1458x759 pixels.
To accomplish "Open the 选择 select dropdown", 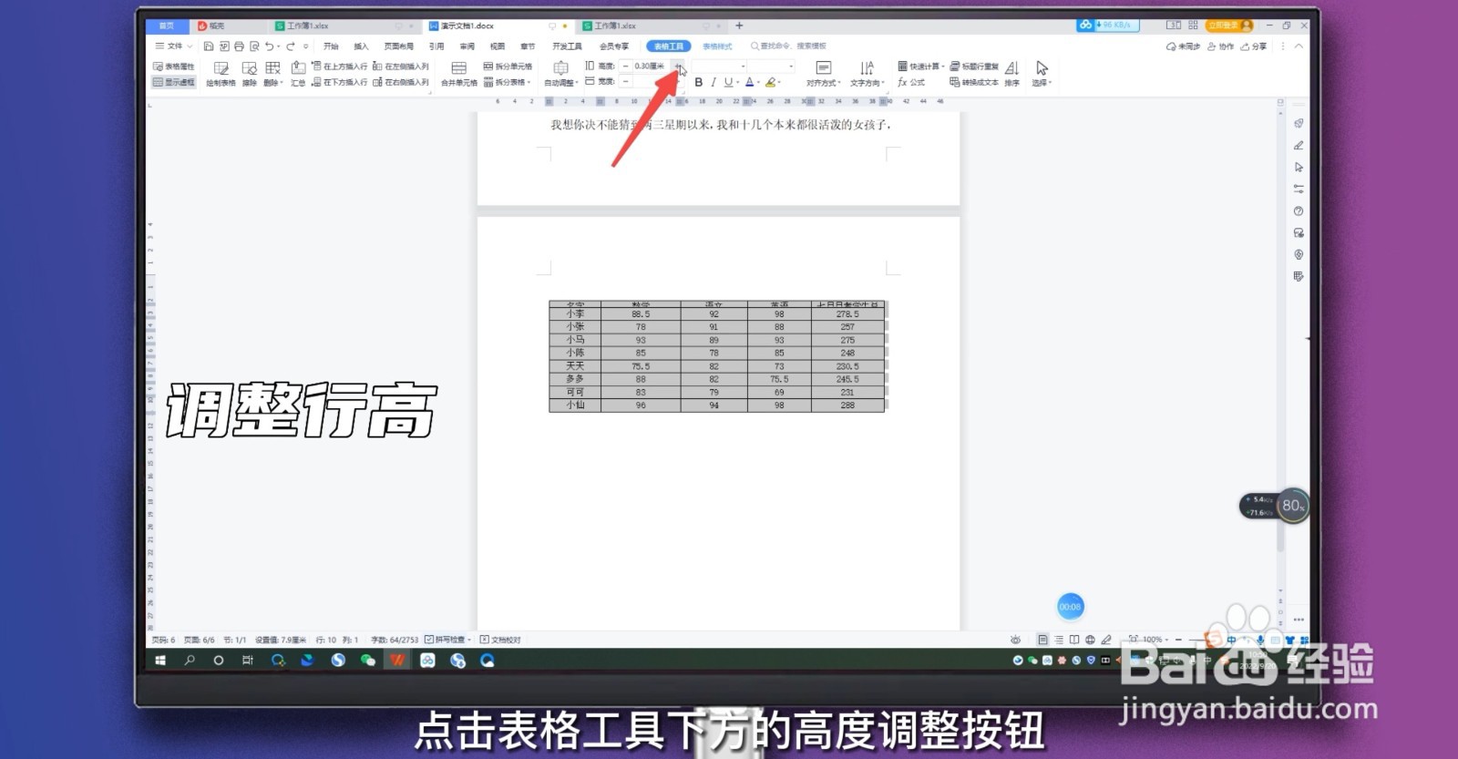I will (x=1042, y=74).
